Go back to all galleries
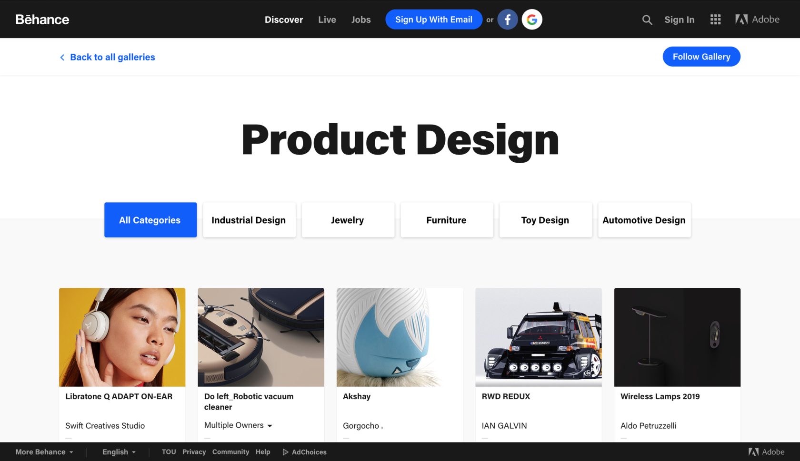 [x=107, y=57]
